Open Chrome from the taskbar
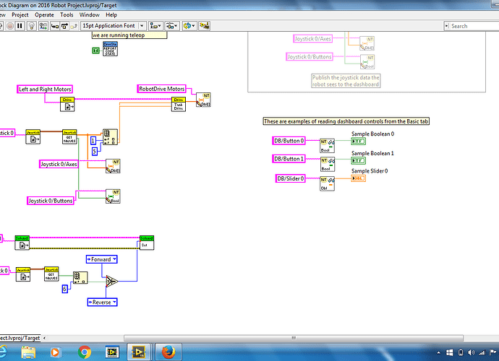This screenshot has height=361, width=499. [x=85, y=352]
